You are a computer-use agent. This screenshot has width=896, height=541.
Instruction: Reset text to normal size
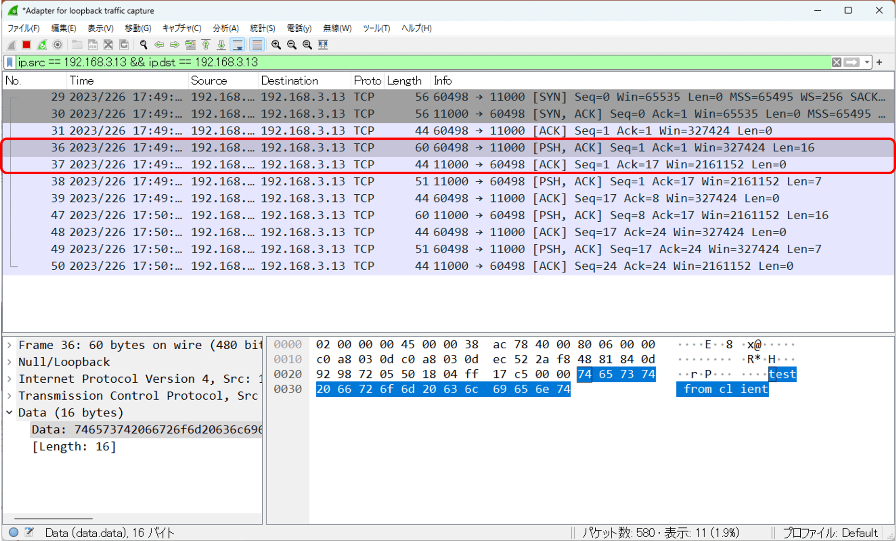307,45
